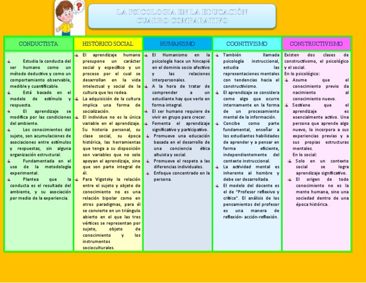Select the 'COGNITIVISMO' column header

[247, 44]
